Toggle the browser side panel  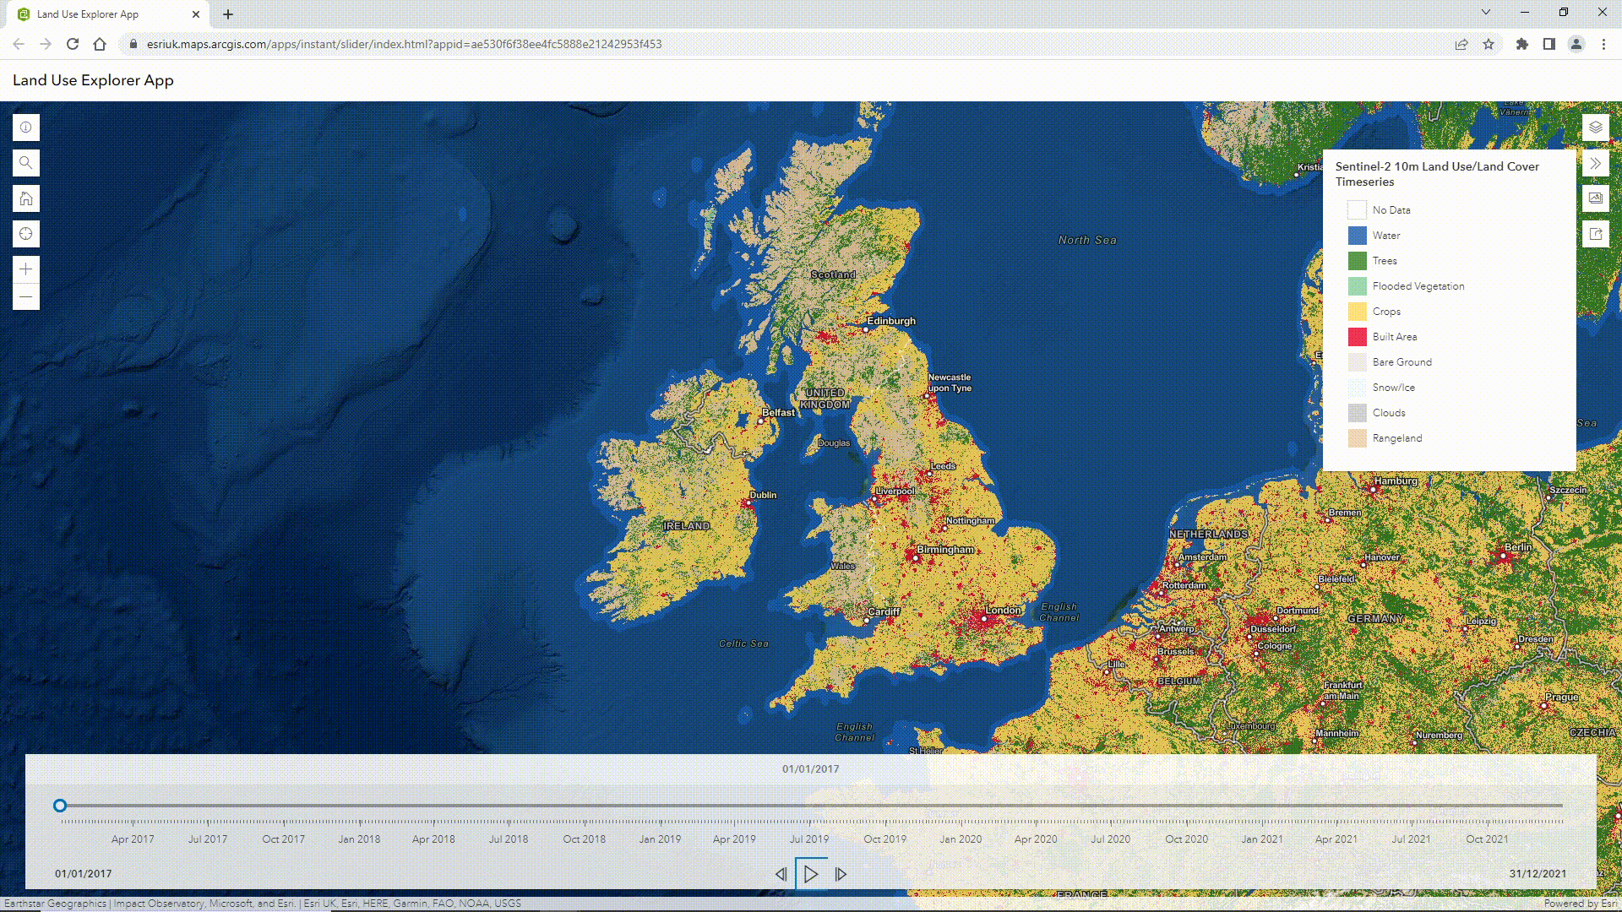(1549, 44)
